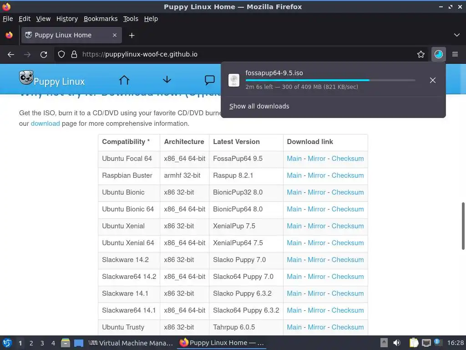
Task: Click Mirror link for XenialPup 7.5
Action: pyautogui.click(x=317, y=226)
